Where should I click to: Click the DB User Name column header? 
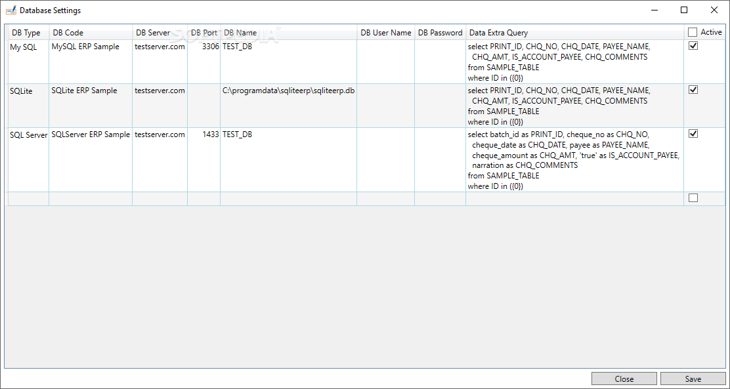point(385,33)
